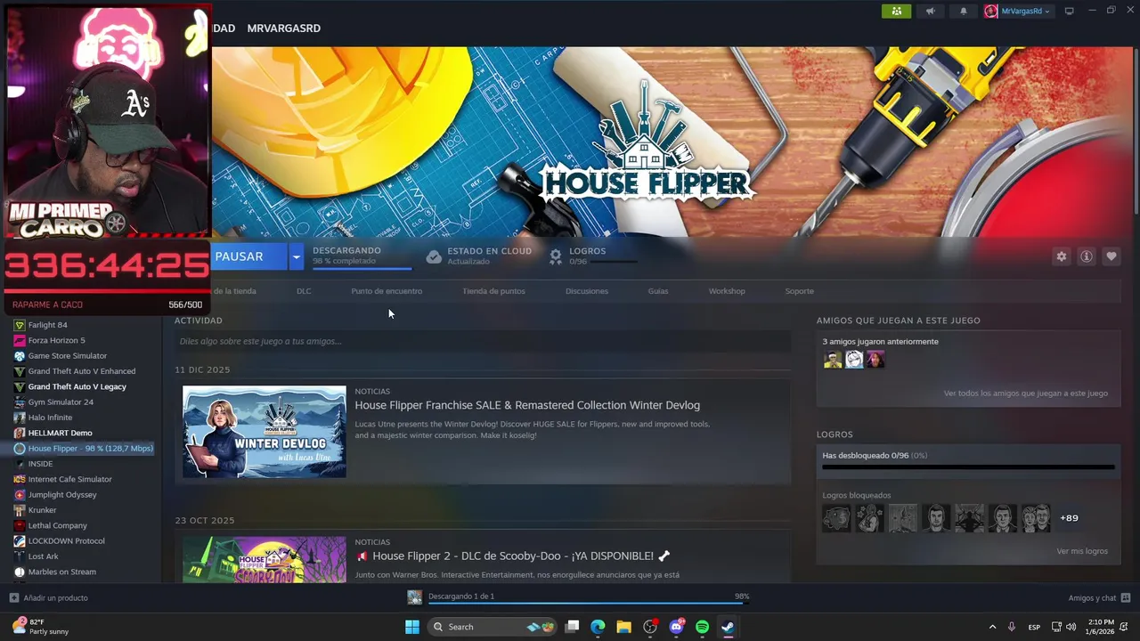Viewport: 1140px width, 641px height.
Task: Open the DLC tab
Action: (304, 291)
